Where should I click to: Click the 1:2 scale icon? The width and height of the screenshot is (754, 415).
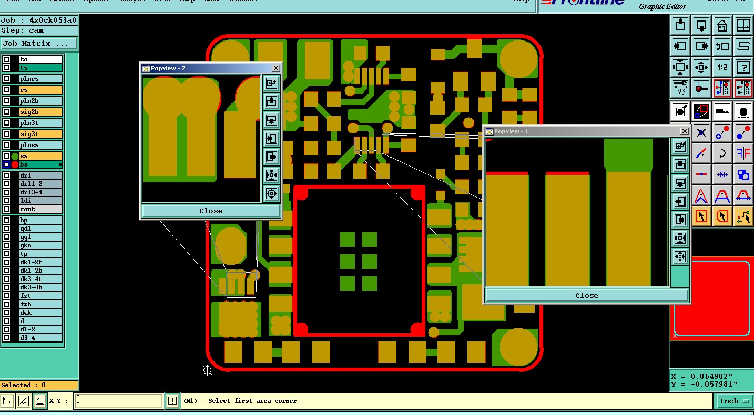pos(722,67)
